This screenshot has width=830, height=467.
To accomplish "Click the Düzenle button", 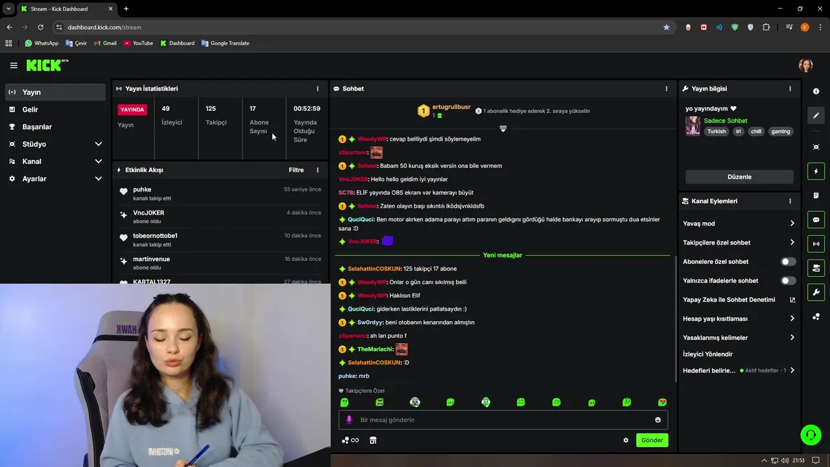I will click(x=739, y=176).
